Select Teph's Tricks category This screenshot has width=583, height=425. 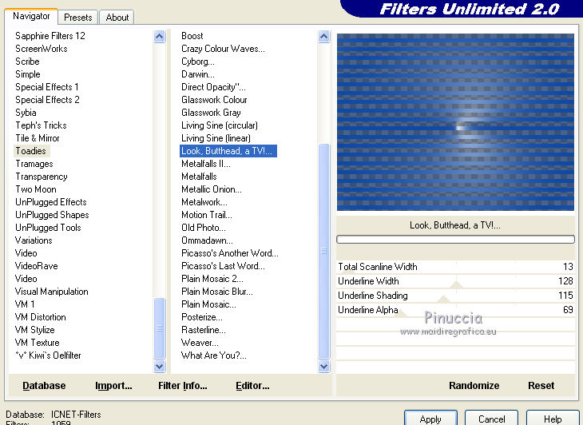tap(41, 125)
